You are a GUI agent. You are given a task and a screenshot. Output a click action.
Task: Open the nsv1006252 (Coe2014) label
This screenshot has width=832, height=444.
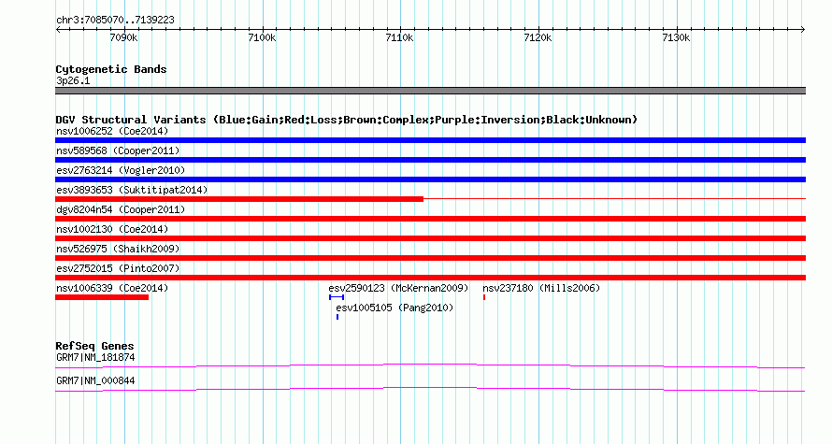click(x=112, y=131)
